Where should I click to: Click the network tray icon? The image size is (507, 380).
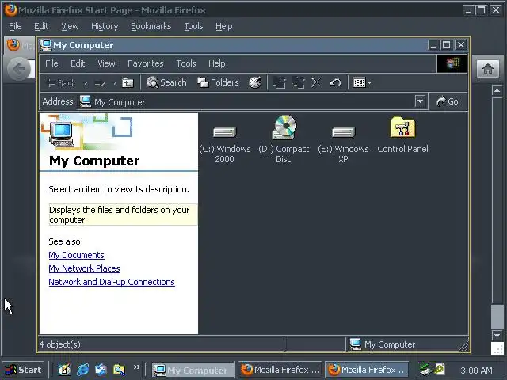tap(425, 369)
